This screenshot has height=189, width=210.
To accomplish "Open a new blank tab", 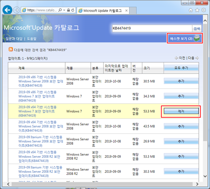I will 133,10.
